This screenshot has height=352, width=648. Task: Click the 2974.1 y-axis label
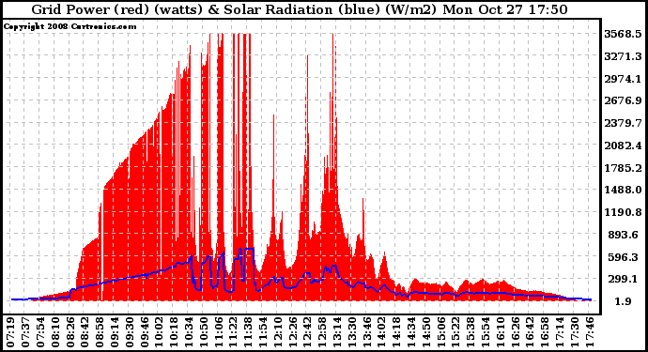623,79
